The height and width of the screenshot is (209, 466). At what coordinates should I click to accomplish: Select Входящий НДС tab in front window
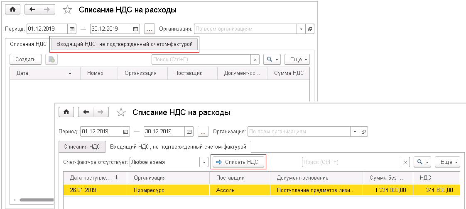178,147
